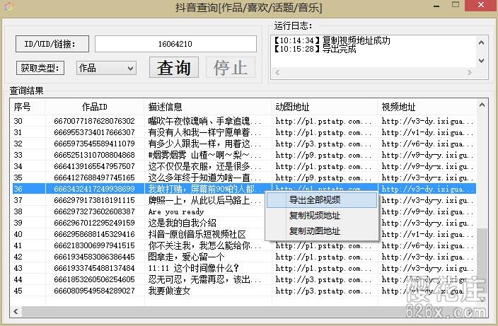Click results table scroll-up arrow
The image size is (498, 326).
click(482, 105)
